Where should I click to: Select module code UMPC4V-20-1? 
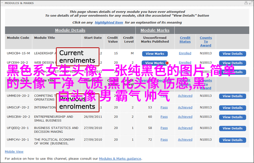pyautogui.click(x=18, y=140)
